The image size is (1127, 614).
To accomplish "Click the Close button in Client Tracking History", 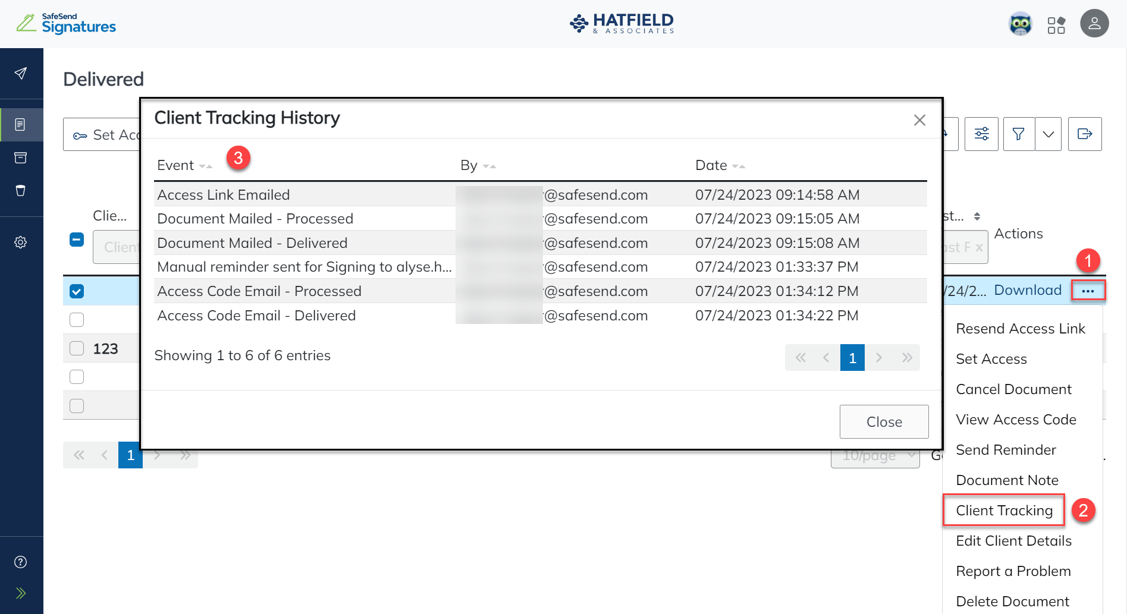I will pos(884,421).
